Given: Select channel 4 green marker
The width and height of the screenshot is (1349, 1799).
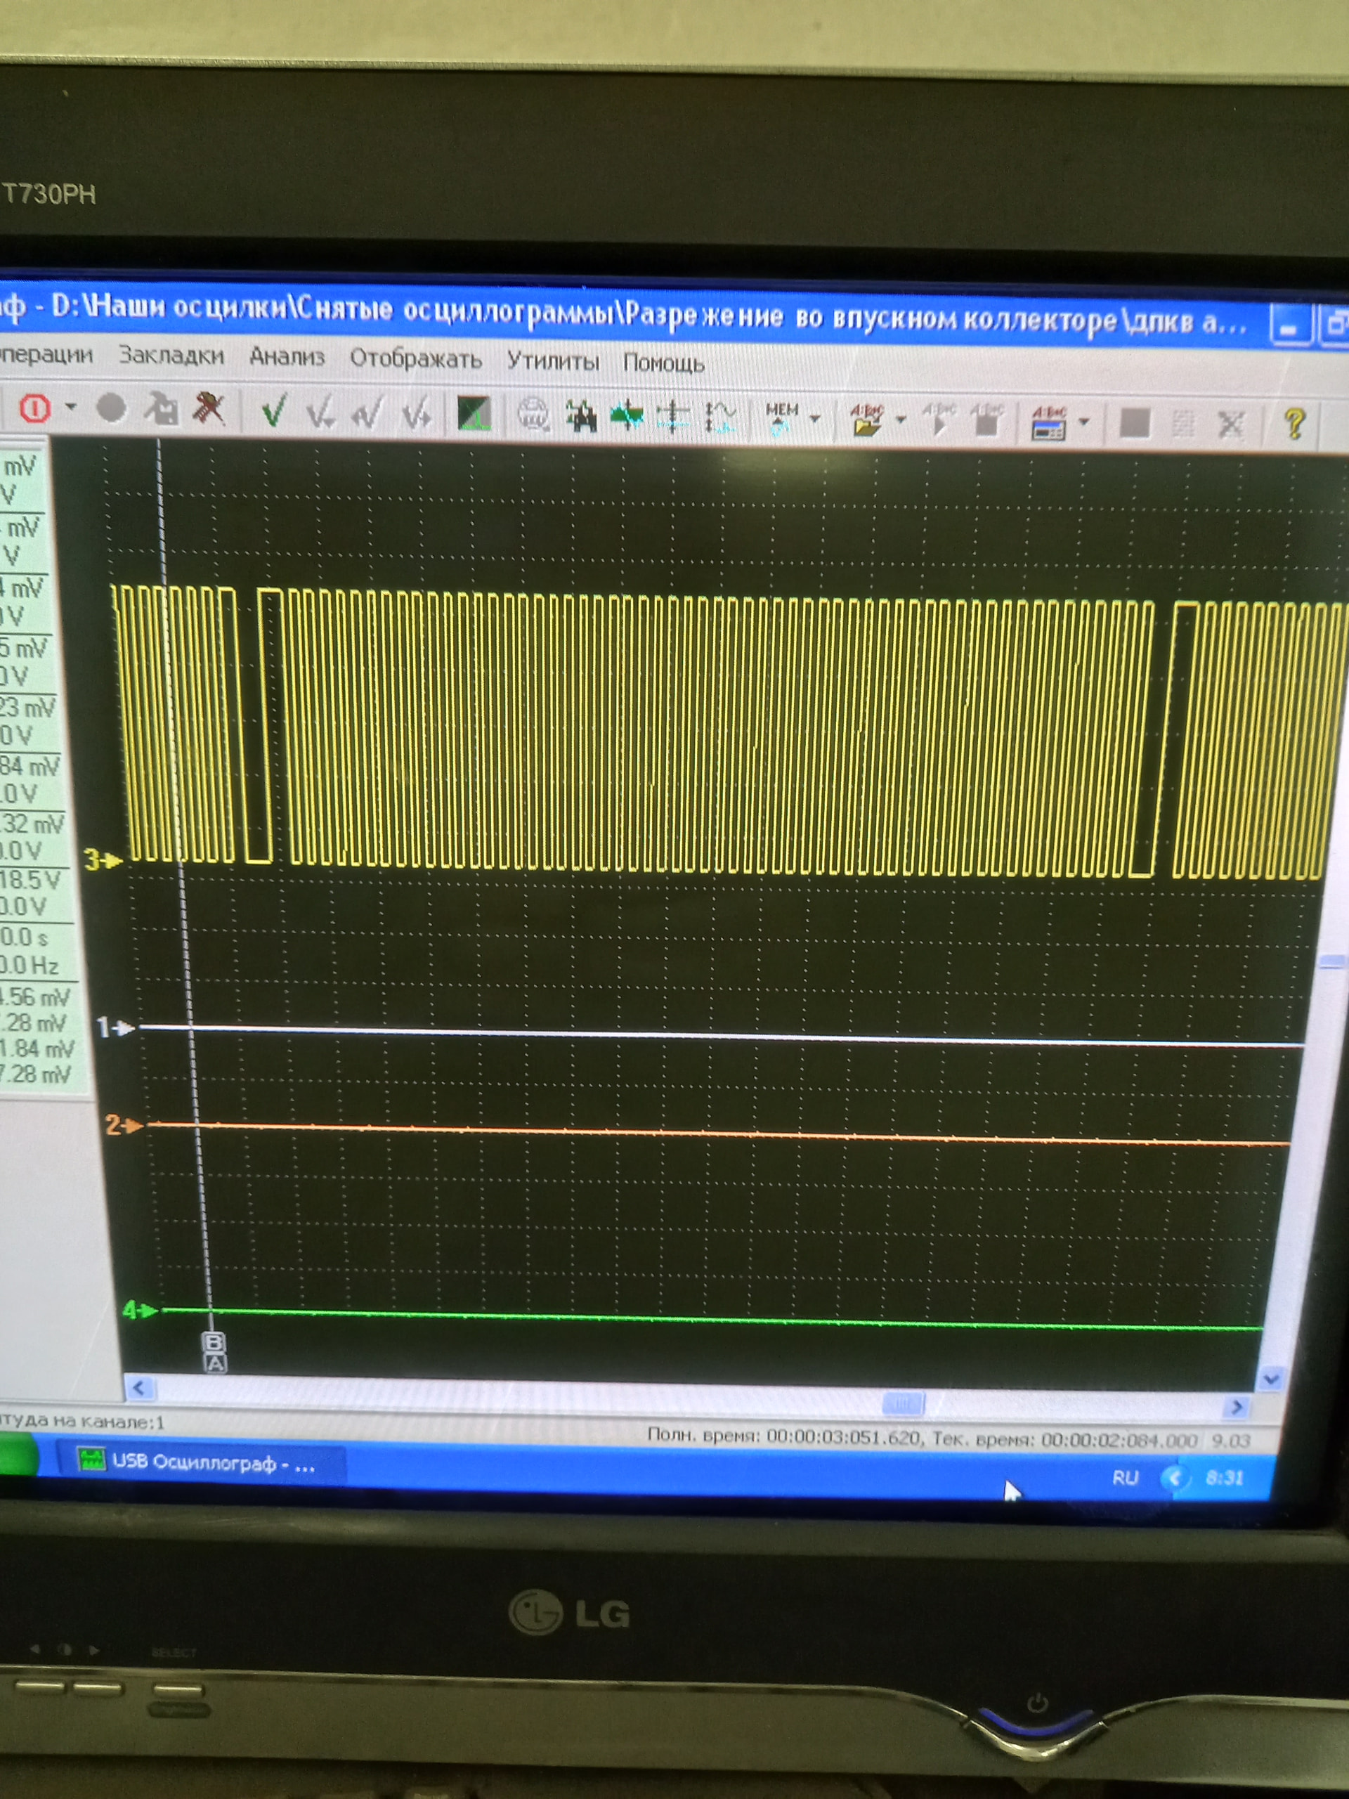Looking at the screenshot, I should tap(138, 1310).
